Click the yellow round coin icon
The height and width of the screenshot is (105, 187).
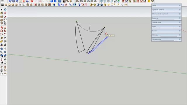tap(149, 1)
